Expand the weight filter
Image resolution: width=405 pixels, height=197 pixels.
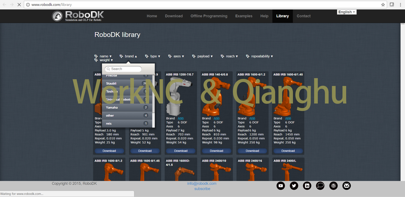tap(104, 60)
